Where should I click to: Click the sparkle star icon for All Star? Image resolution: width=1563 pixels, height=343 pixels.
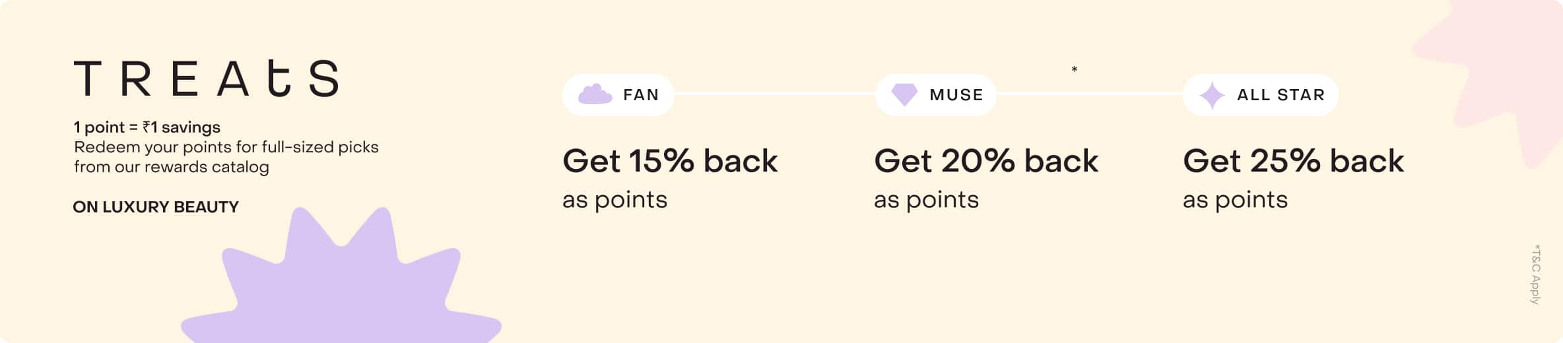(x=1212, y=95)
